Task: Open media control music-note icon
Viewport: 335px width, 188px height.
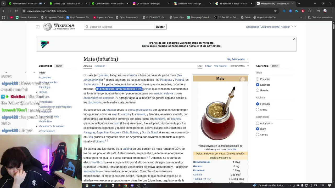Action: point(319,11)
